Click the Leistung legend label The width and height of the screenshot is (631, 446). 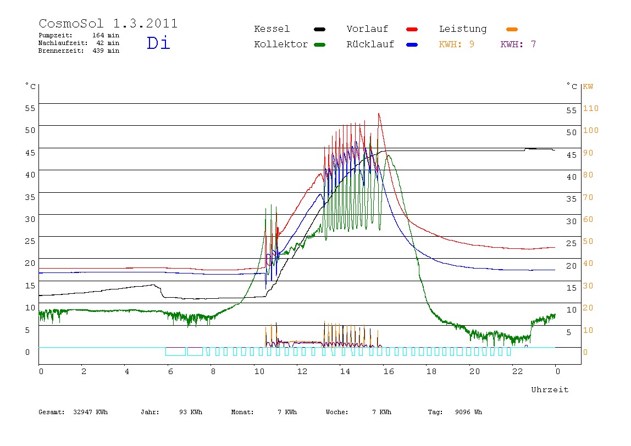click(463, 29)
